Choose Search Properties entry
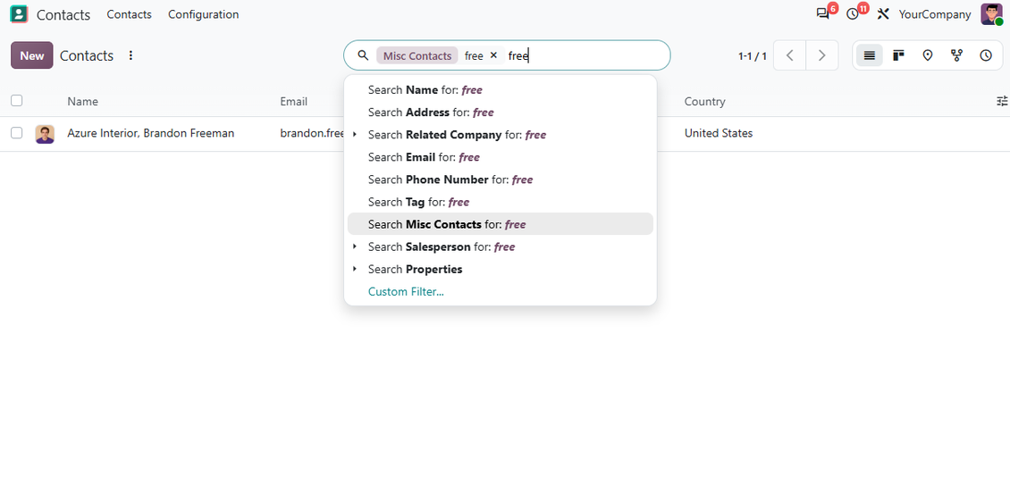Viewport: 1010px width, 484px height. [x=501, y=269]
